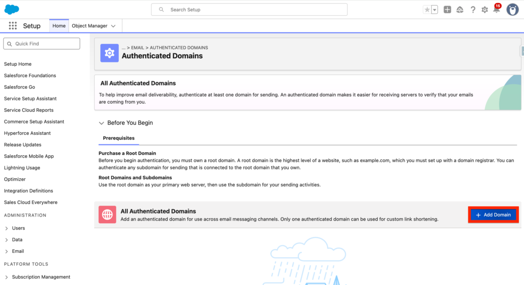Expand the Users tree section

(x=6, y=228)
